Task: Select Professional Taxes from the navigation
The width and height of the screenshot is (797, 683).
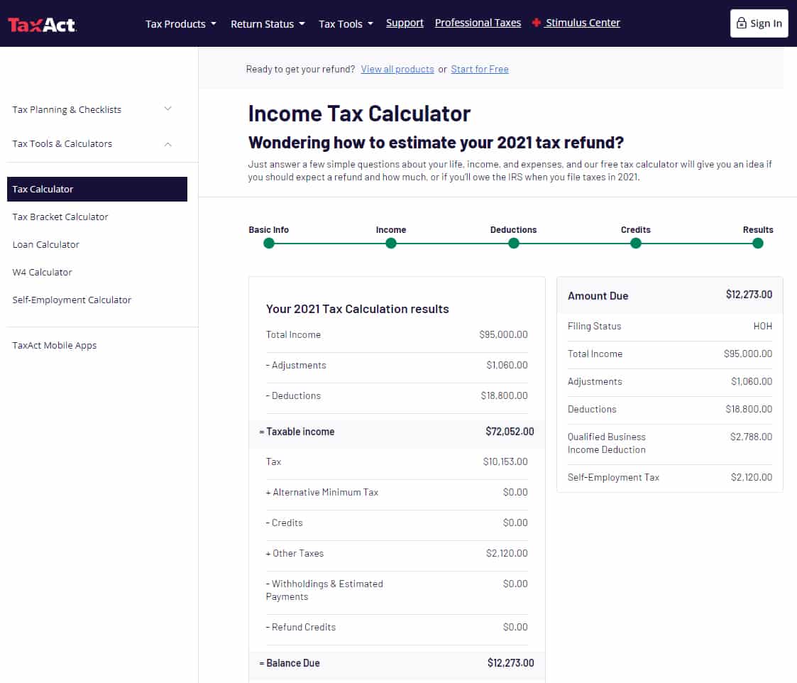Action: (478, 22)
